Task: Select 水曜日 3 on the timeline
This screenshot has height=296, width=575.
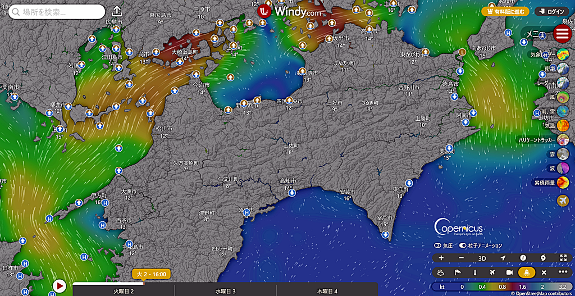Action: tap(225, 291)
